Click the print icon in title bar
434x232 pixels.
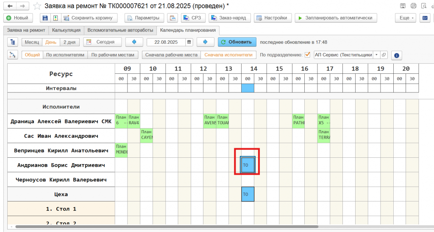pyautogui.click(x=413, y=6)
